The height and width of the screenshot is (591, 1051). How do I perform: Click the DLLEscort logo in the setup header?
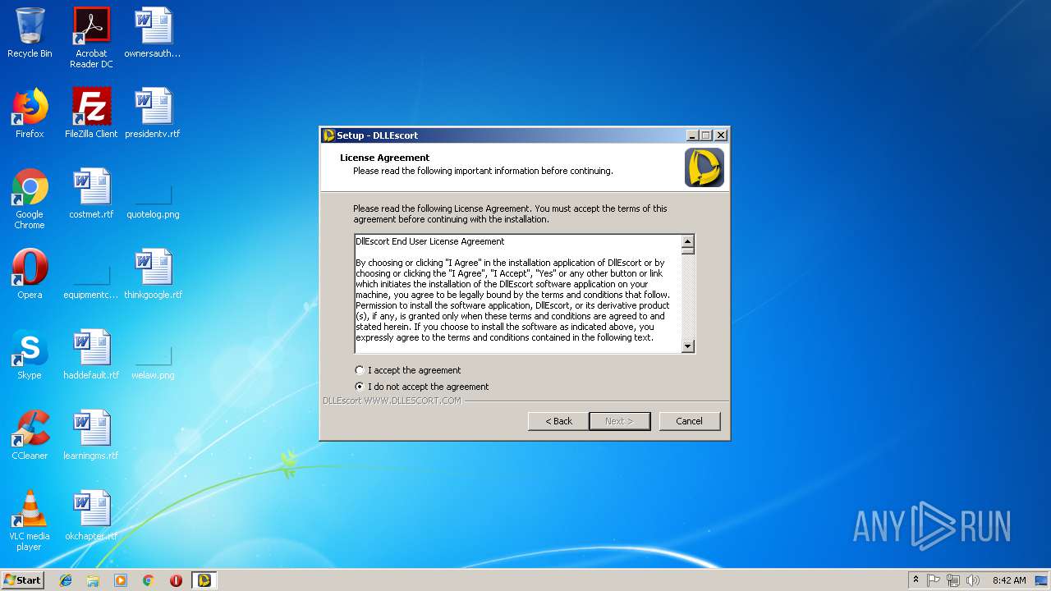coord(704,167)
